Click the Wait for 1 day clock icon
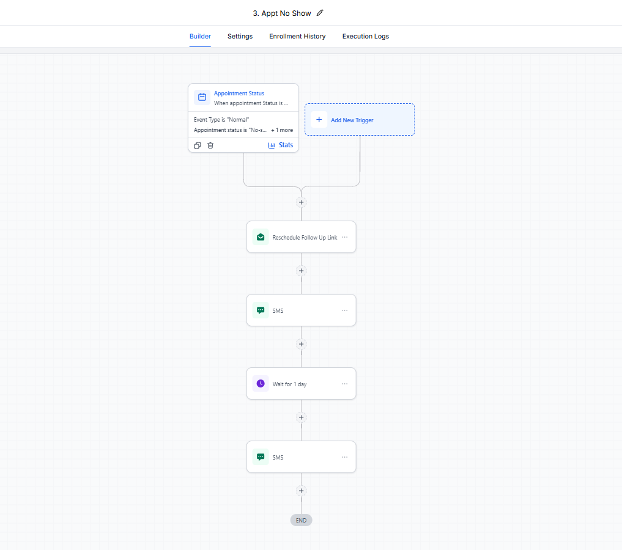The image size is (622, 550). [261, 384]
